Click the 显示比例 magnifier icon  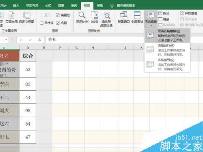(82, 15)
